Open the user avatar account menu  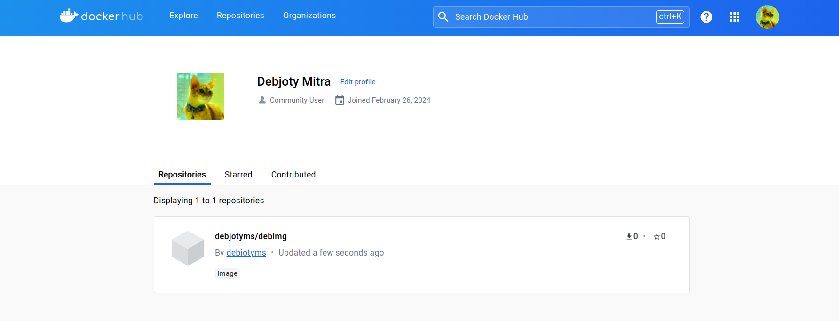(x=767, y=17)
